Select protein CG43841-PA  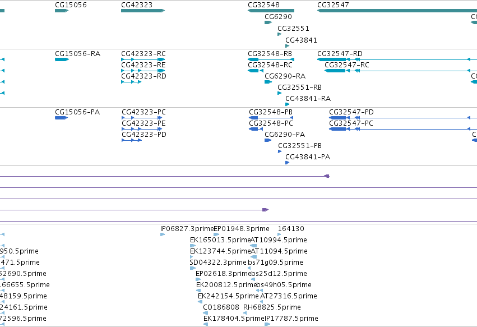pyautogui.click(x=308, y=157)
